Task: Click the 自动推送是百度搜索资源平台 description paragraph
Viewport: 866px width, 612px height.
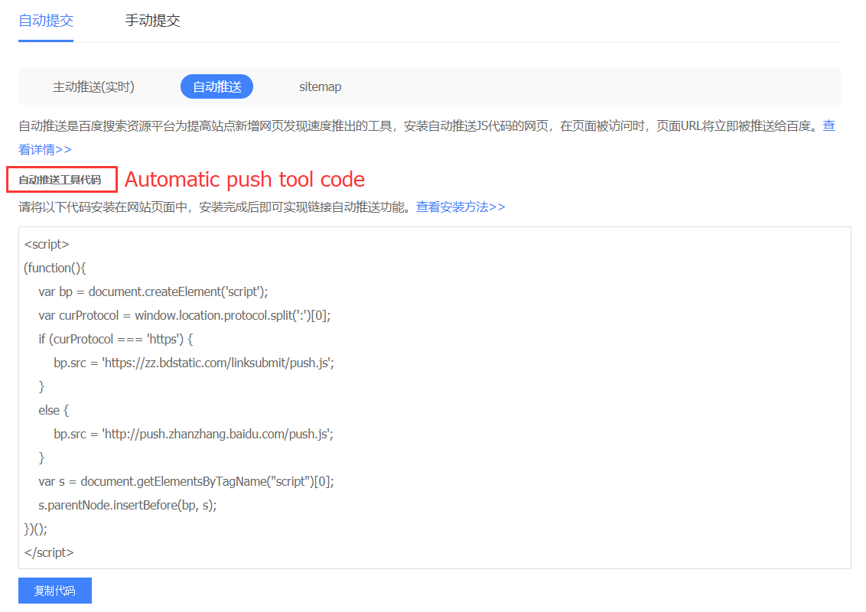Action: click(426, 138)
